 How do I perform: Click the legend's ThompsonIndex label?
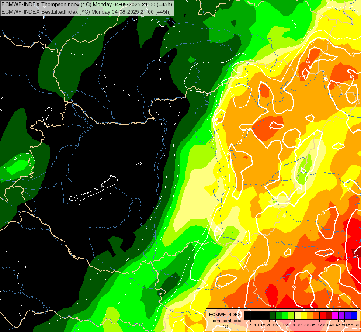click(x=225, y=321)
